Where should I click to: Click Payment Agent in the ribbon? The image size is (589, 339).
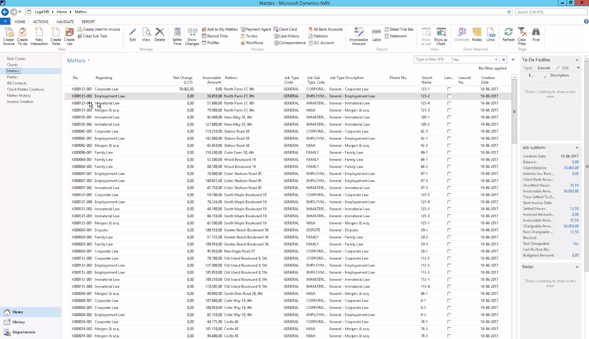coord(256,29)
